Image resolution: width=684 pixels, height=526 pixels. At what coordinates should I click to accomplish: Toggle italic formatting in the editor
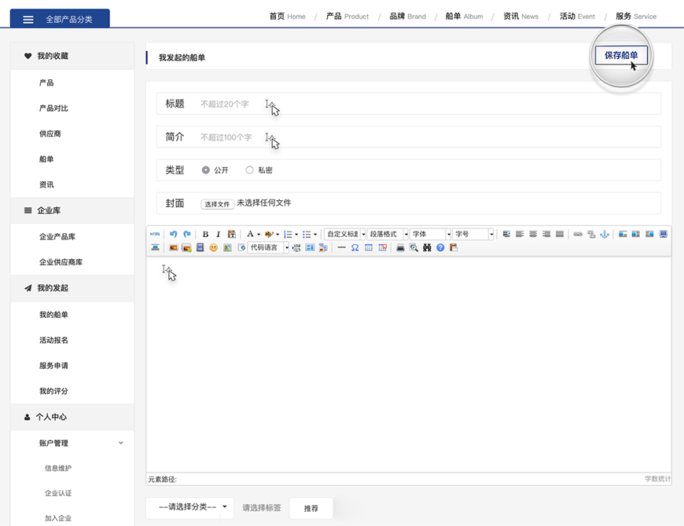[218, 234]
